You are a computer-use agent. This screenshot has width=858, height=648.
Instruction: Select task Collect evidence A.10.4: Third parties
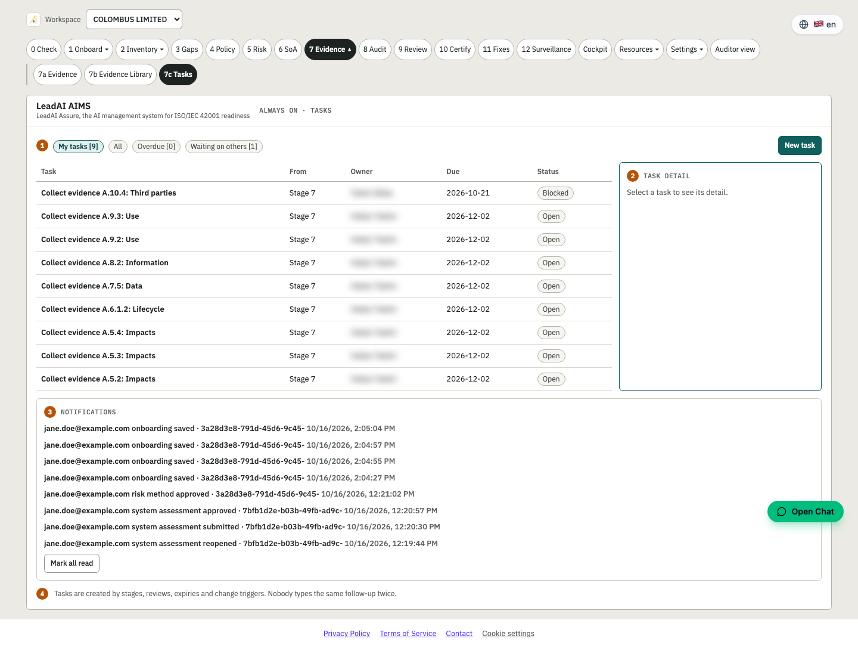click(x=324, y=193)
